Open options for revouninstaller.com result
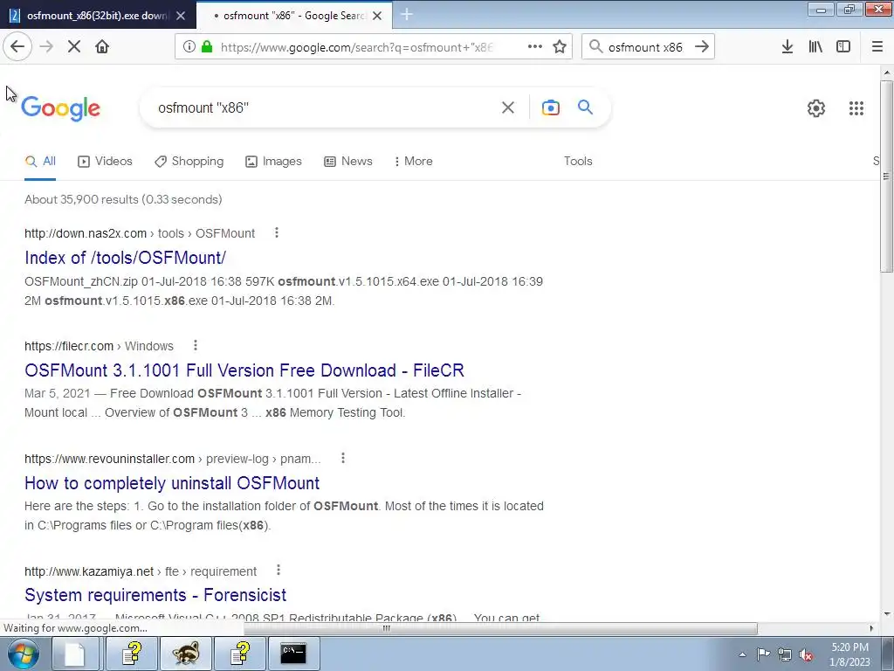Screen dimensions: 894x671 coord(342,458)
